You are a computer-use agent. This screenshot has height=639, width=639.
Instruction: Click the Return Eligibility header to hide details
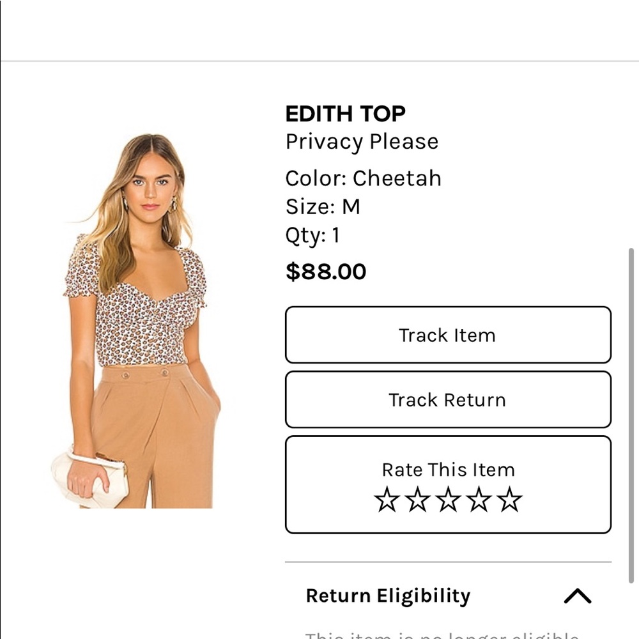tap(387, 594)
